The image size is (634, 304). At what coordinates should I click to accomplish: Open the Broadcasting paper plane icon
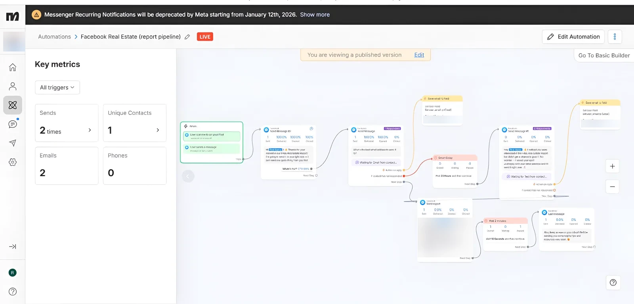point(13,143)
